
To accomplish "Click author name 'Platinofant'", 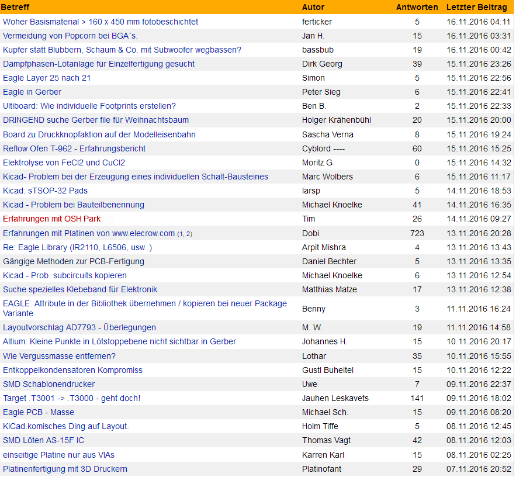I will pos(321,469).
